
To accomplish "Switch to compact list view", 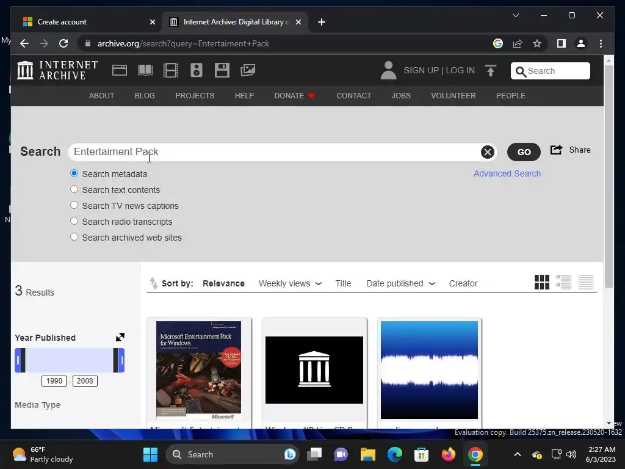I will point(586,282).
